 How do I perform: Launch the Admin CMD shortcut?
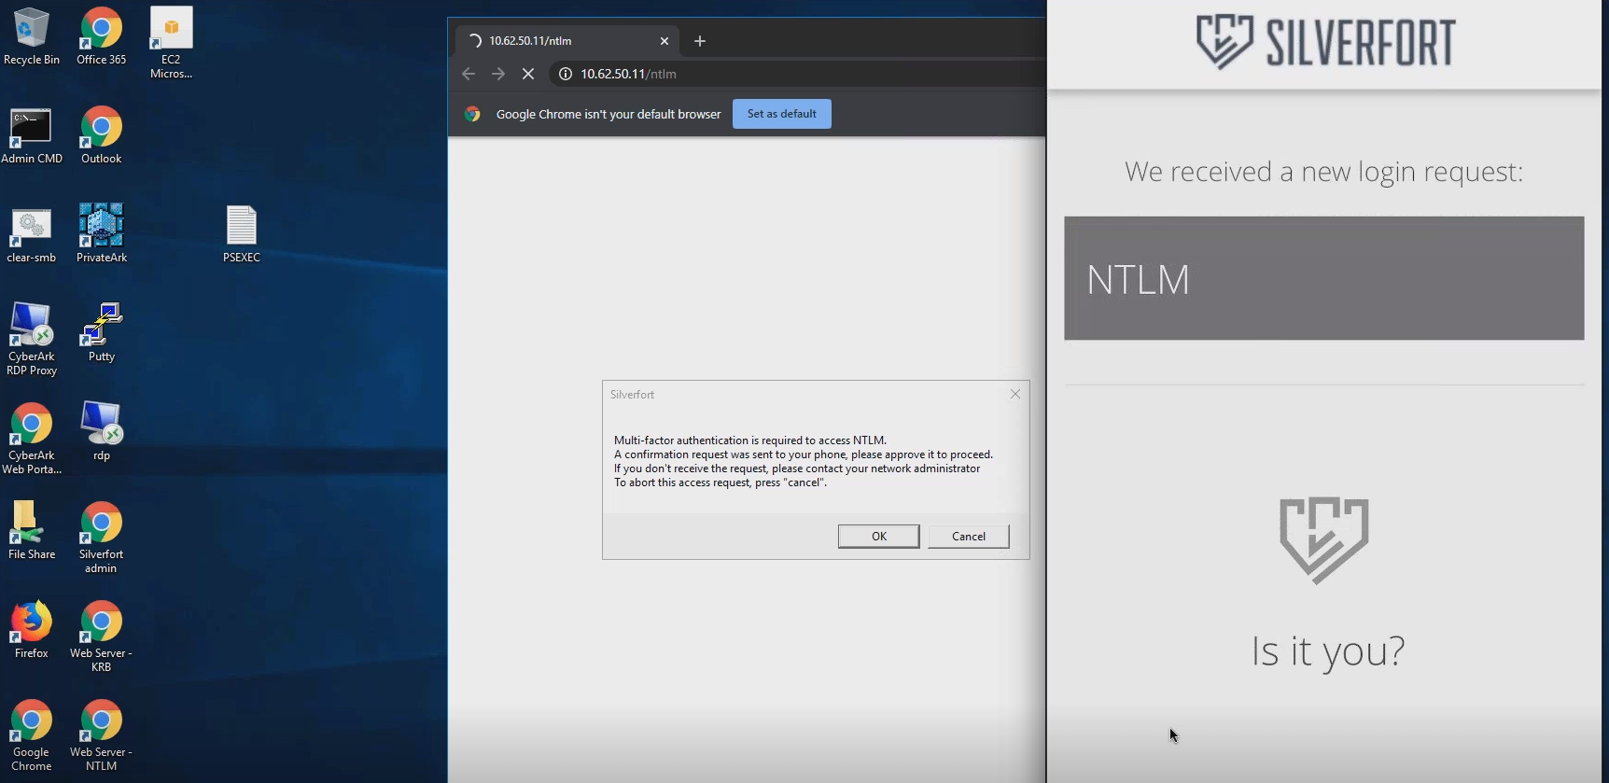point(32,136)
